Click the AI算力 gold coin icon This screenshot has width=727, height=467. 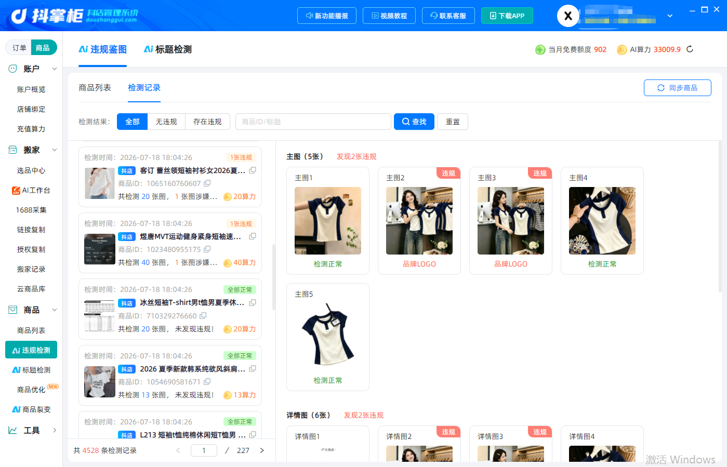(x=622, y=49)
